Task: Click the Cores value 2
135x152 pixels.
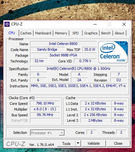Action: (x=92, y=132)
